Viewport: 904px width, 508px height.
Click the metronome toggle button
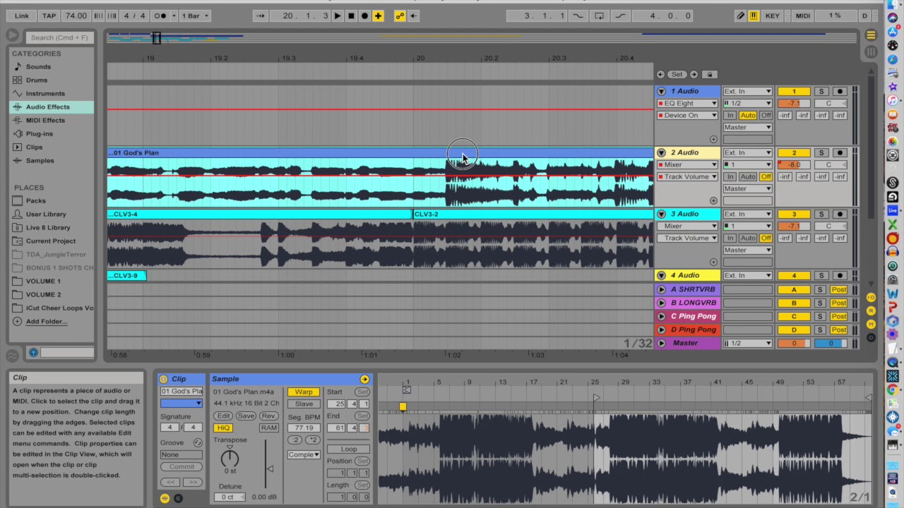pyautogui.click(x=160, y=16)
